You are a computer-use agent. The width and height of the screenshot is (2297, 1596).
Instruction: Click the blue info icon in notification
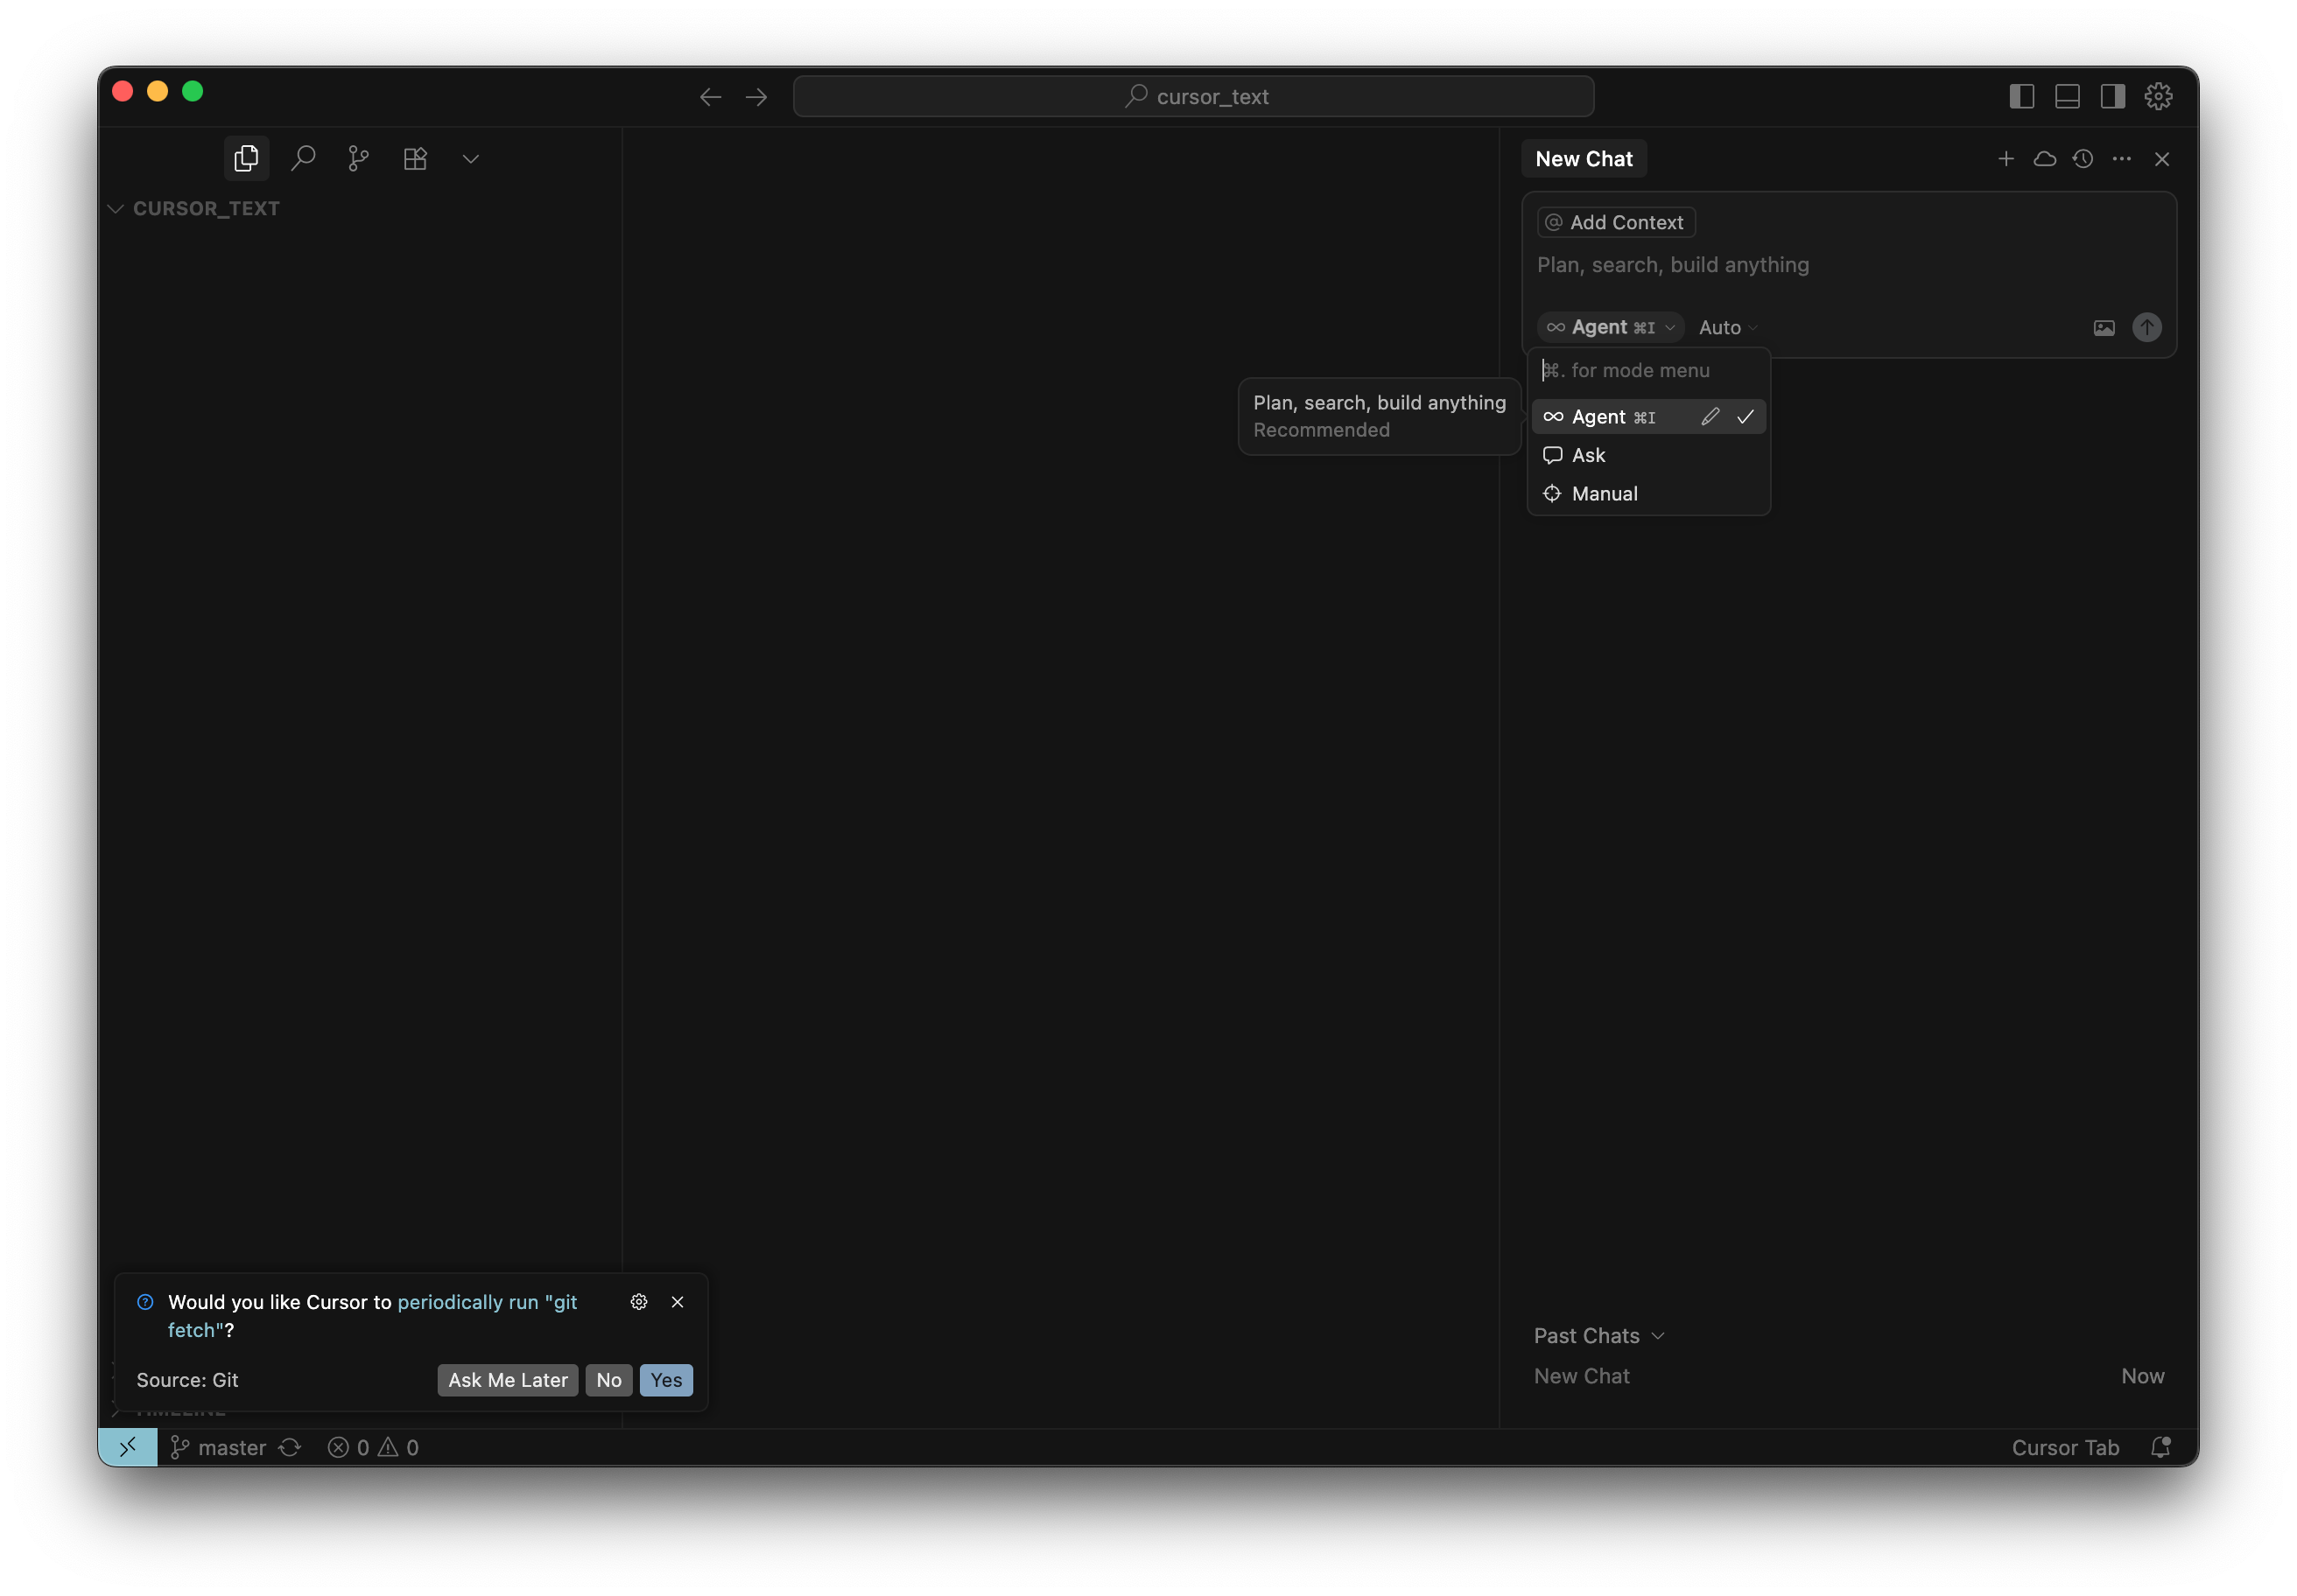coord(145,1303)
